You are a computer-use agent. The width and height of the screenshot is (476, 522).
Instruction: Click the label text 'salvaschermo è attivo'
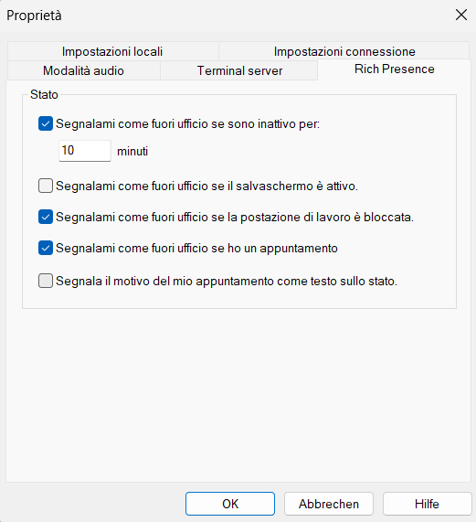pos(297,186)
